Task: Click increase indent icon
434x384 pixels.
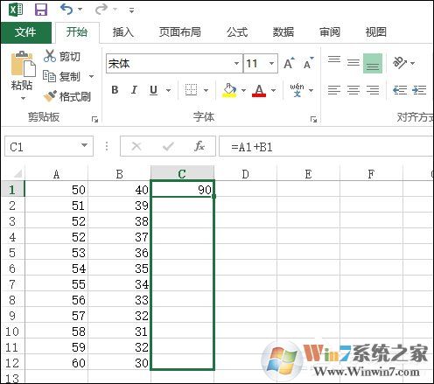Action: tap(419, 90)
